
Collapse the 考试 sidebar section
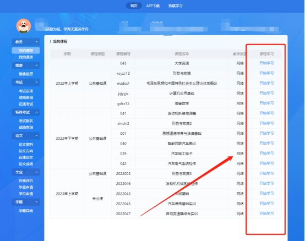(x=36, y=82)
